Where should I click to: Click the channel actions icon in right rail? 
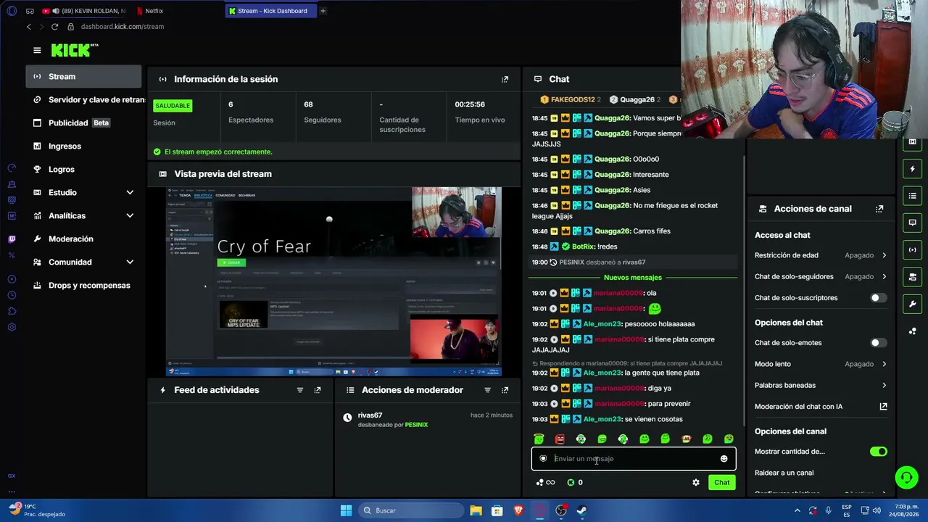[913, 276]
